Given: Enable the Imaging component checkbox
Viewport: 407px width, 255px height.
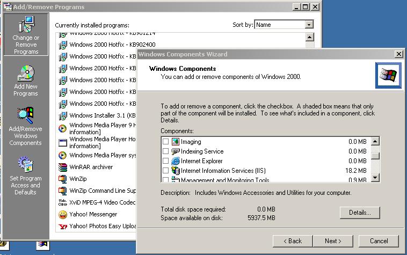Looking at the screenshot, I should click(x=166, y=142).
